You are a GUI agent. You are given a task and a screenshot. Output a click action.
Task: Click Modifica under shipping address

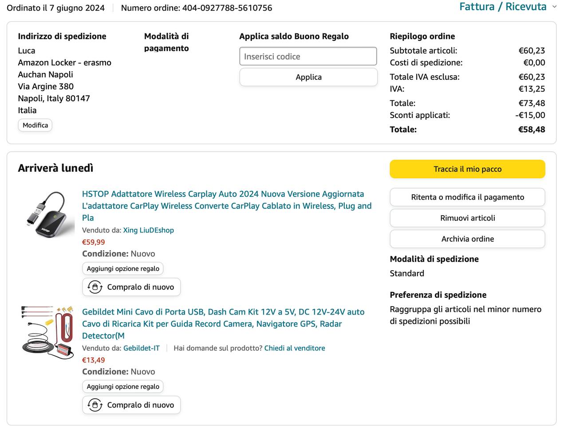tap(35, 126)
